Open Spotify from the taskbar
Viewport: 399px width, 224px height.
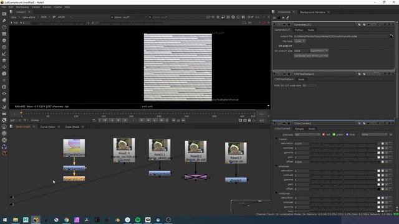(x=138, y=220)
